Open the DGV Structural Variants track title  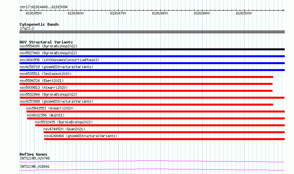tap(46, 42)
